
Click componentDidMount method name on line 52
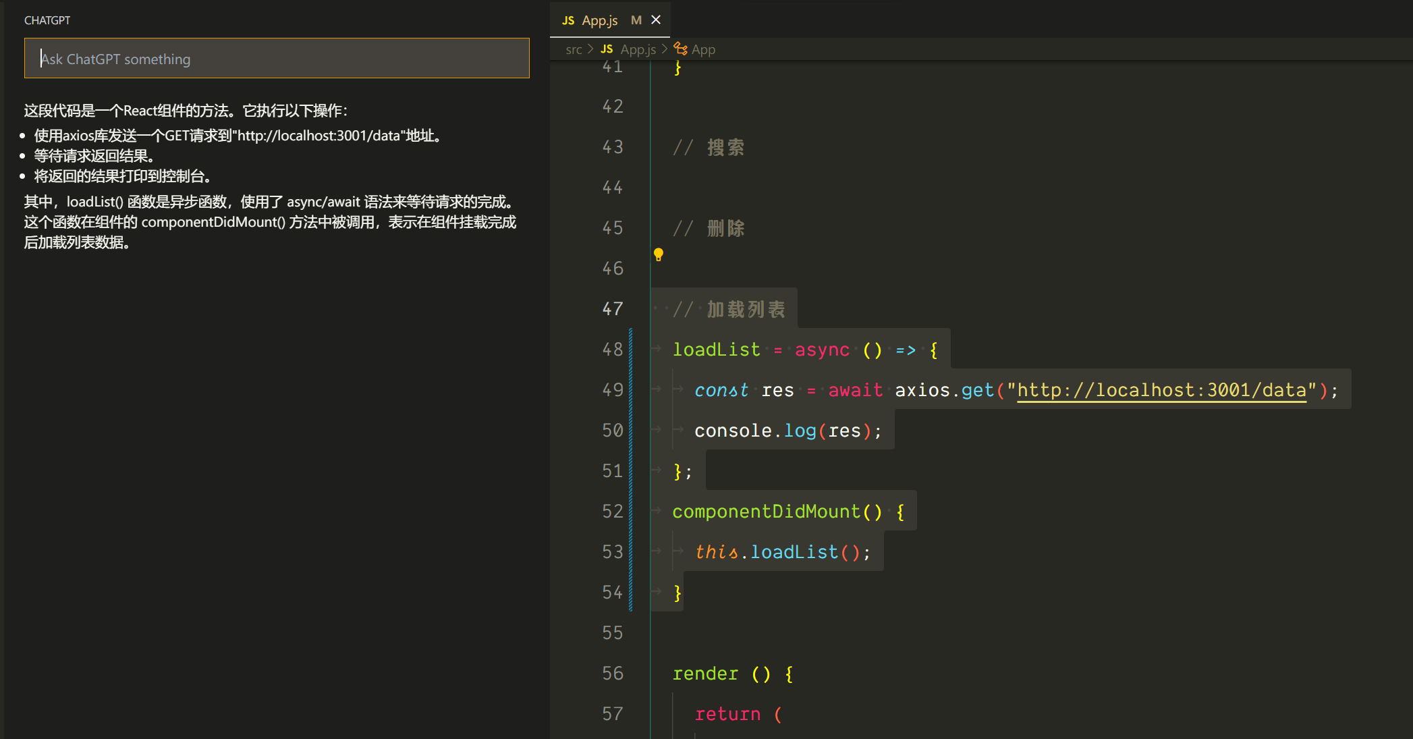pos(767,512)
